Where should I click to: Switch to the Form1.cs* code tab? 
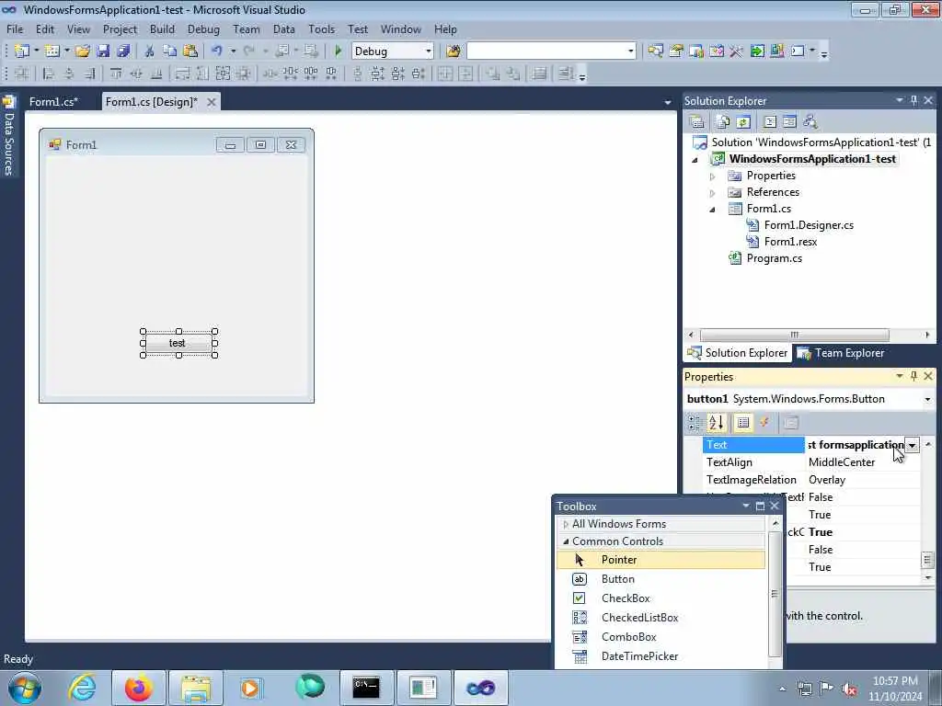pyautogui.click(x=53, y=101)
